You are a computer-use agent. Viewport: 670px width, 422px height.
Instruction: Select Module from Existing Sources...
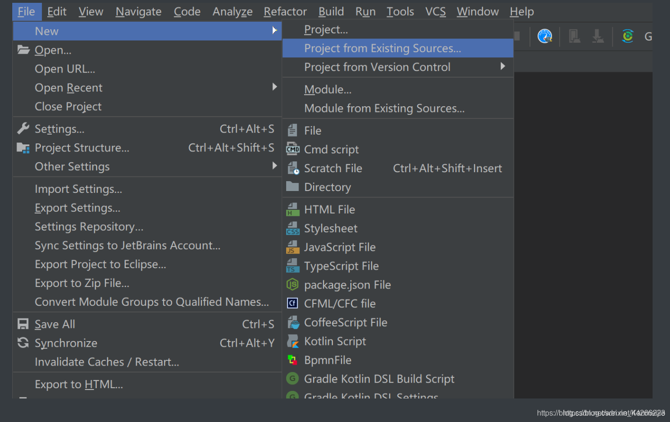pyautogui.click(x=398, y=108)
